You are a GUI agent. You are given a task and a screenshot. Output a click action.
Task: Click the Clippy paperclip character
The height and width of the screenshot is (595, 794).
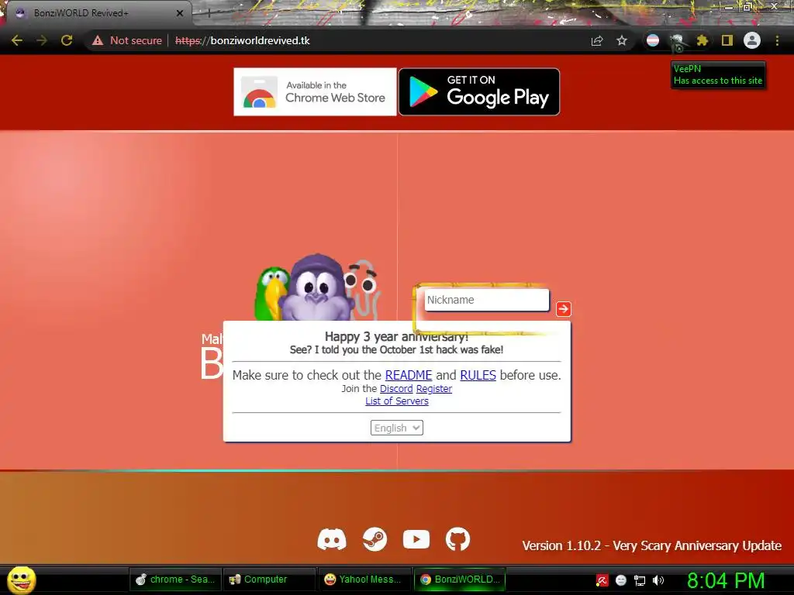[364, 290]
